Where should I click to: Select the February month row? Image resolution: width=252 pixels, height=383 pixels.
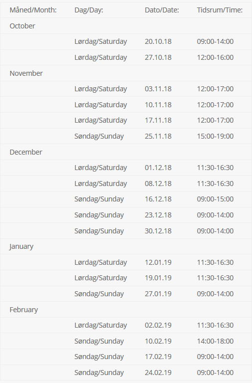click(x=126, y=310)
